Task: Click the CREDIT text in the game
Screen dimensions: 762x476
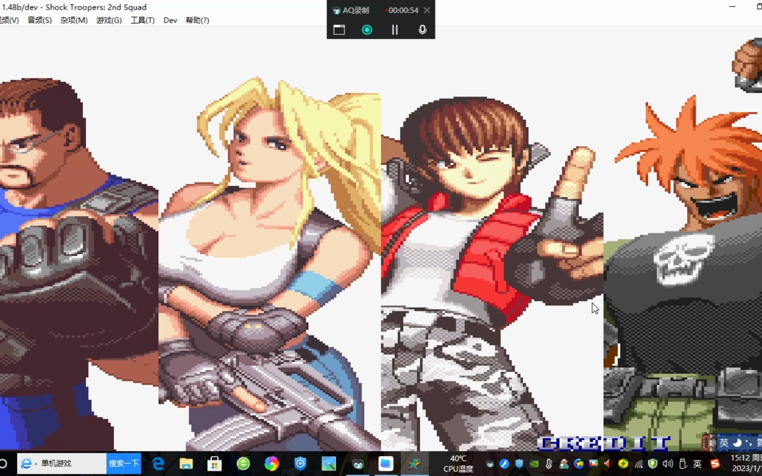Action: 604,443
